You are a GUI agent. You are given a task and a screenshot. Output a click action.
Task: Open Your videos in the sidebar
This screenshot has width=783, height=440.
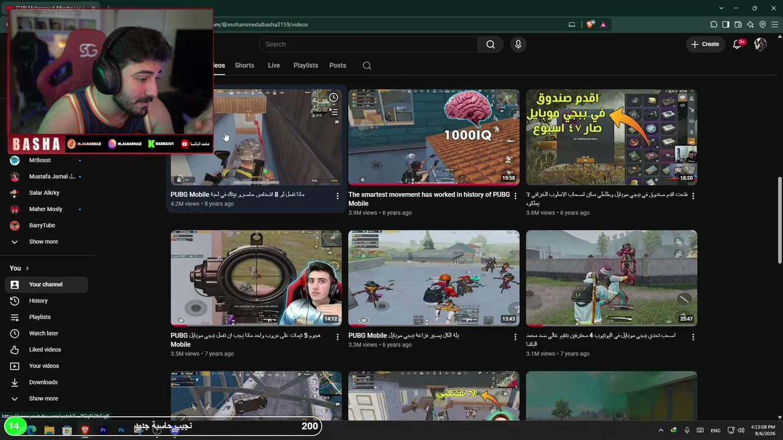[x=46, y=365]
